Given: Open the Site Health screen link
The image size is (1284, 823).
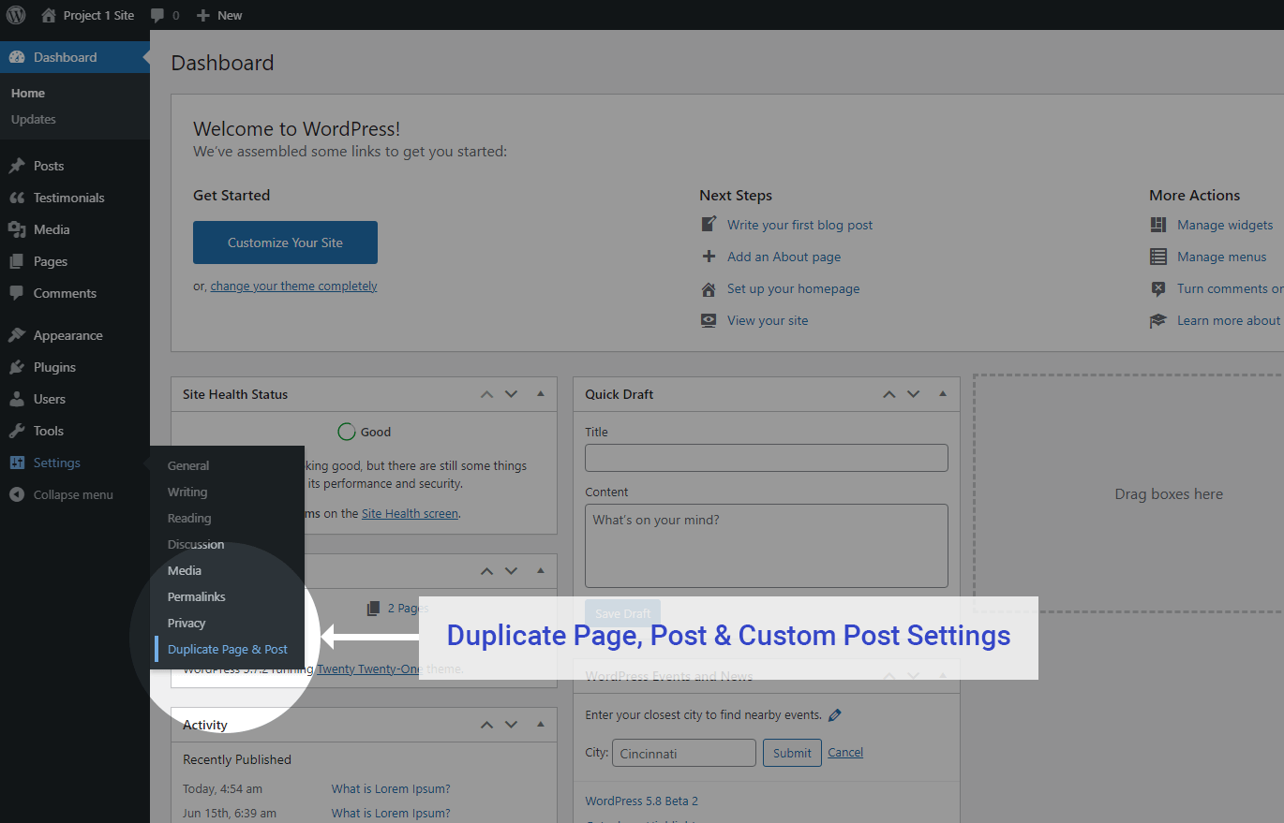Looking at the screenshot, I should (410, 513).
